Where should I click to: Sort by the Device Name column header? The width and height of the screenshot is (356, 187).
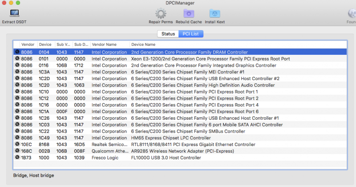(143, 45)
